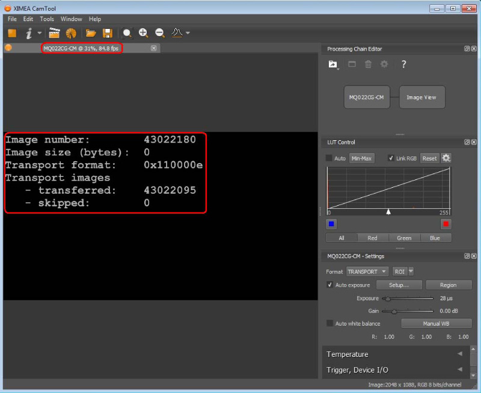
Task: Click the settings panel scrollbar
Action: click(473, 362)
